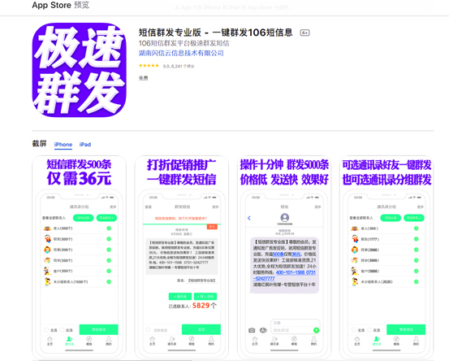Open second screenshot 打折促销推广

(182, 257)
